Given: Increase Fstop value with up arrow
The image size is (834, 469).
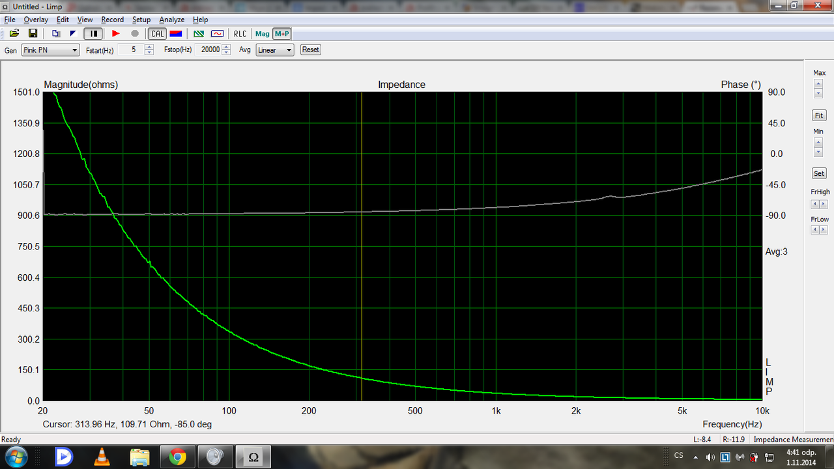Looking at the screenshot, I should point(226,47).
